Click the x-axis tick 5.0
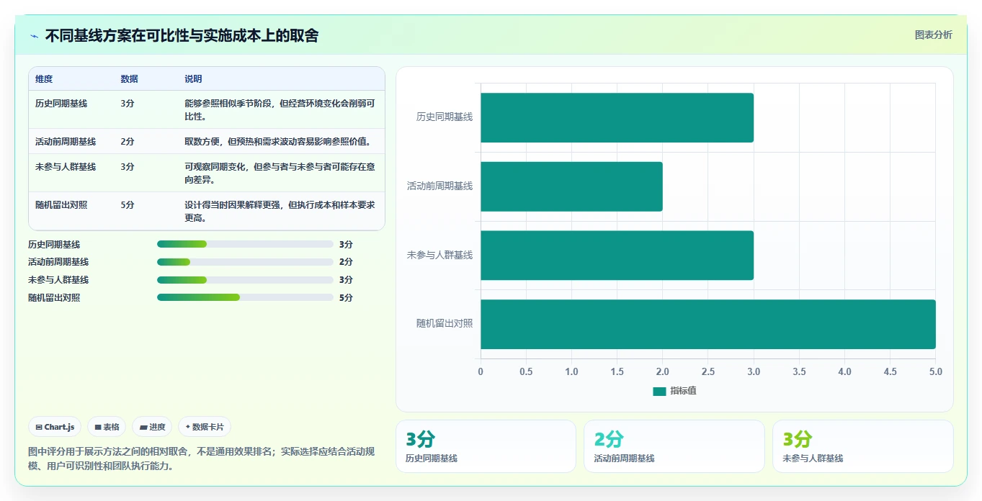This screenshot has height=501, width=982. (935, 372)
